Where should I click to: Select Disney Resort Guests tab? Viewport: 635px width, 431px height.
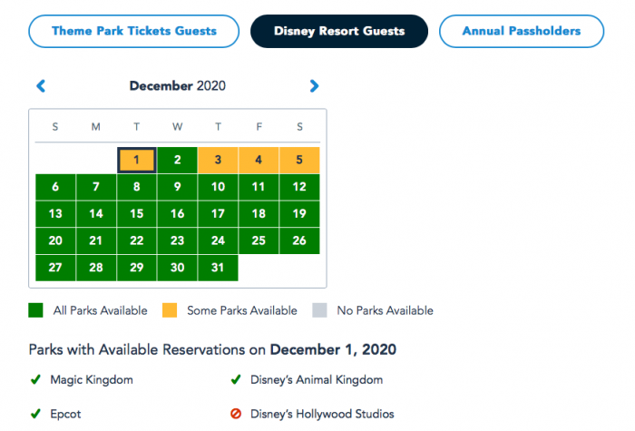(339, 31)
